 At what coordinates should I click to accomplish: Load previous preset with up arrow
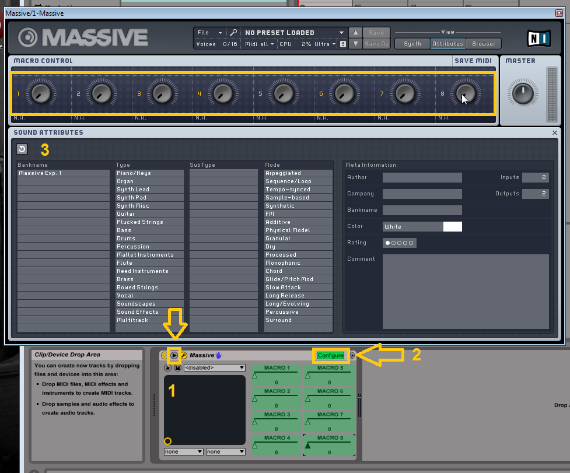click(355, 33)
